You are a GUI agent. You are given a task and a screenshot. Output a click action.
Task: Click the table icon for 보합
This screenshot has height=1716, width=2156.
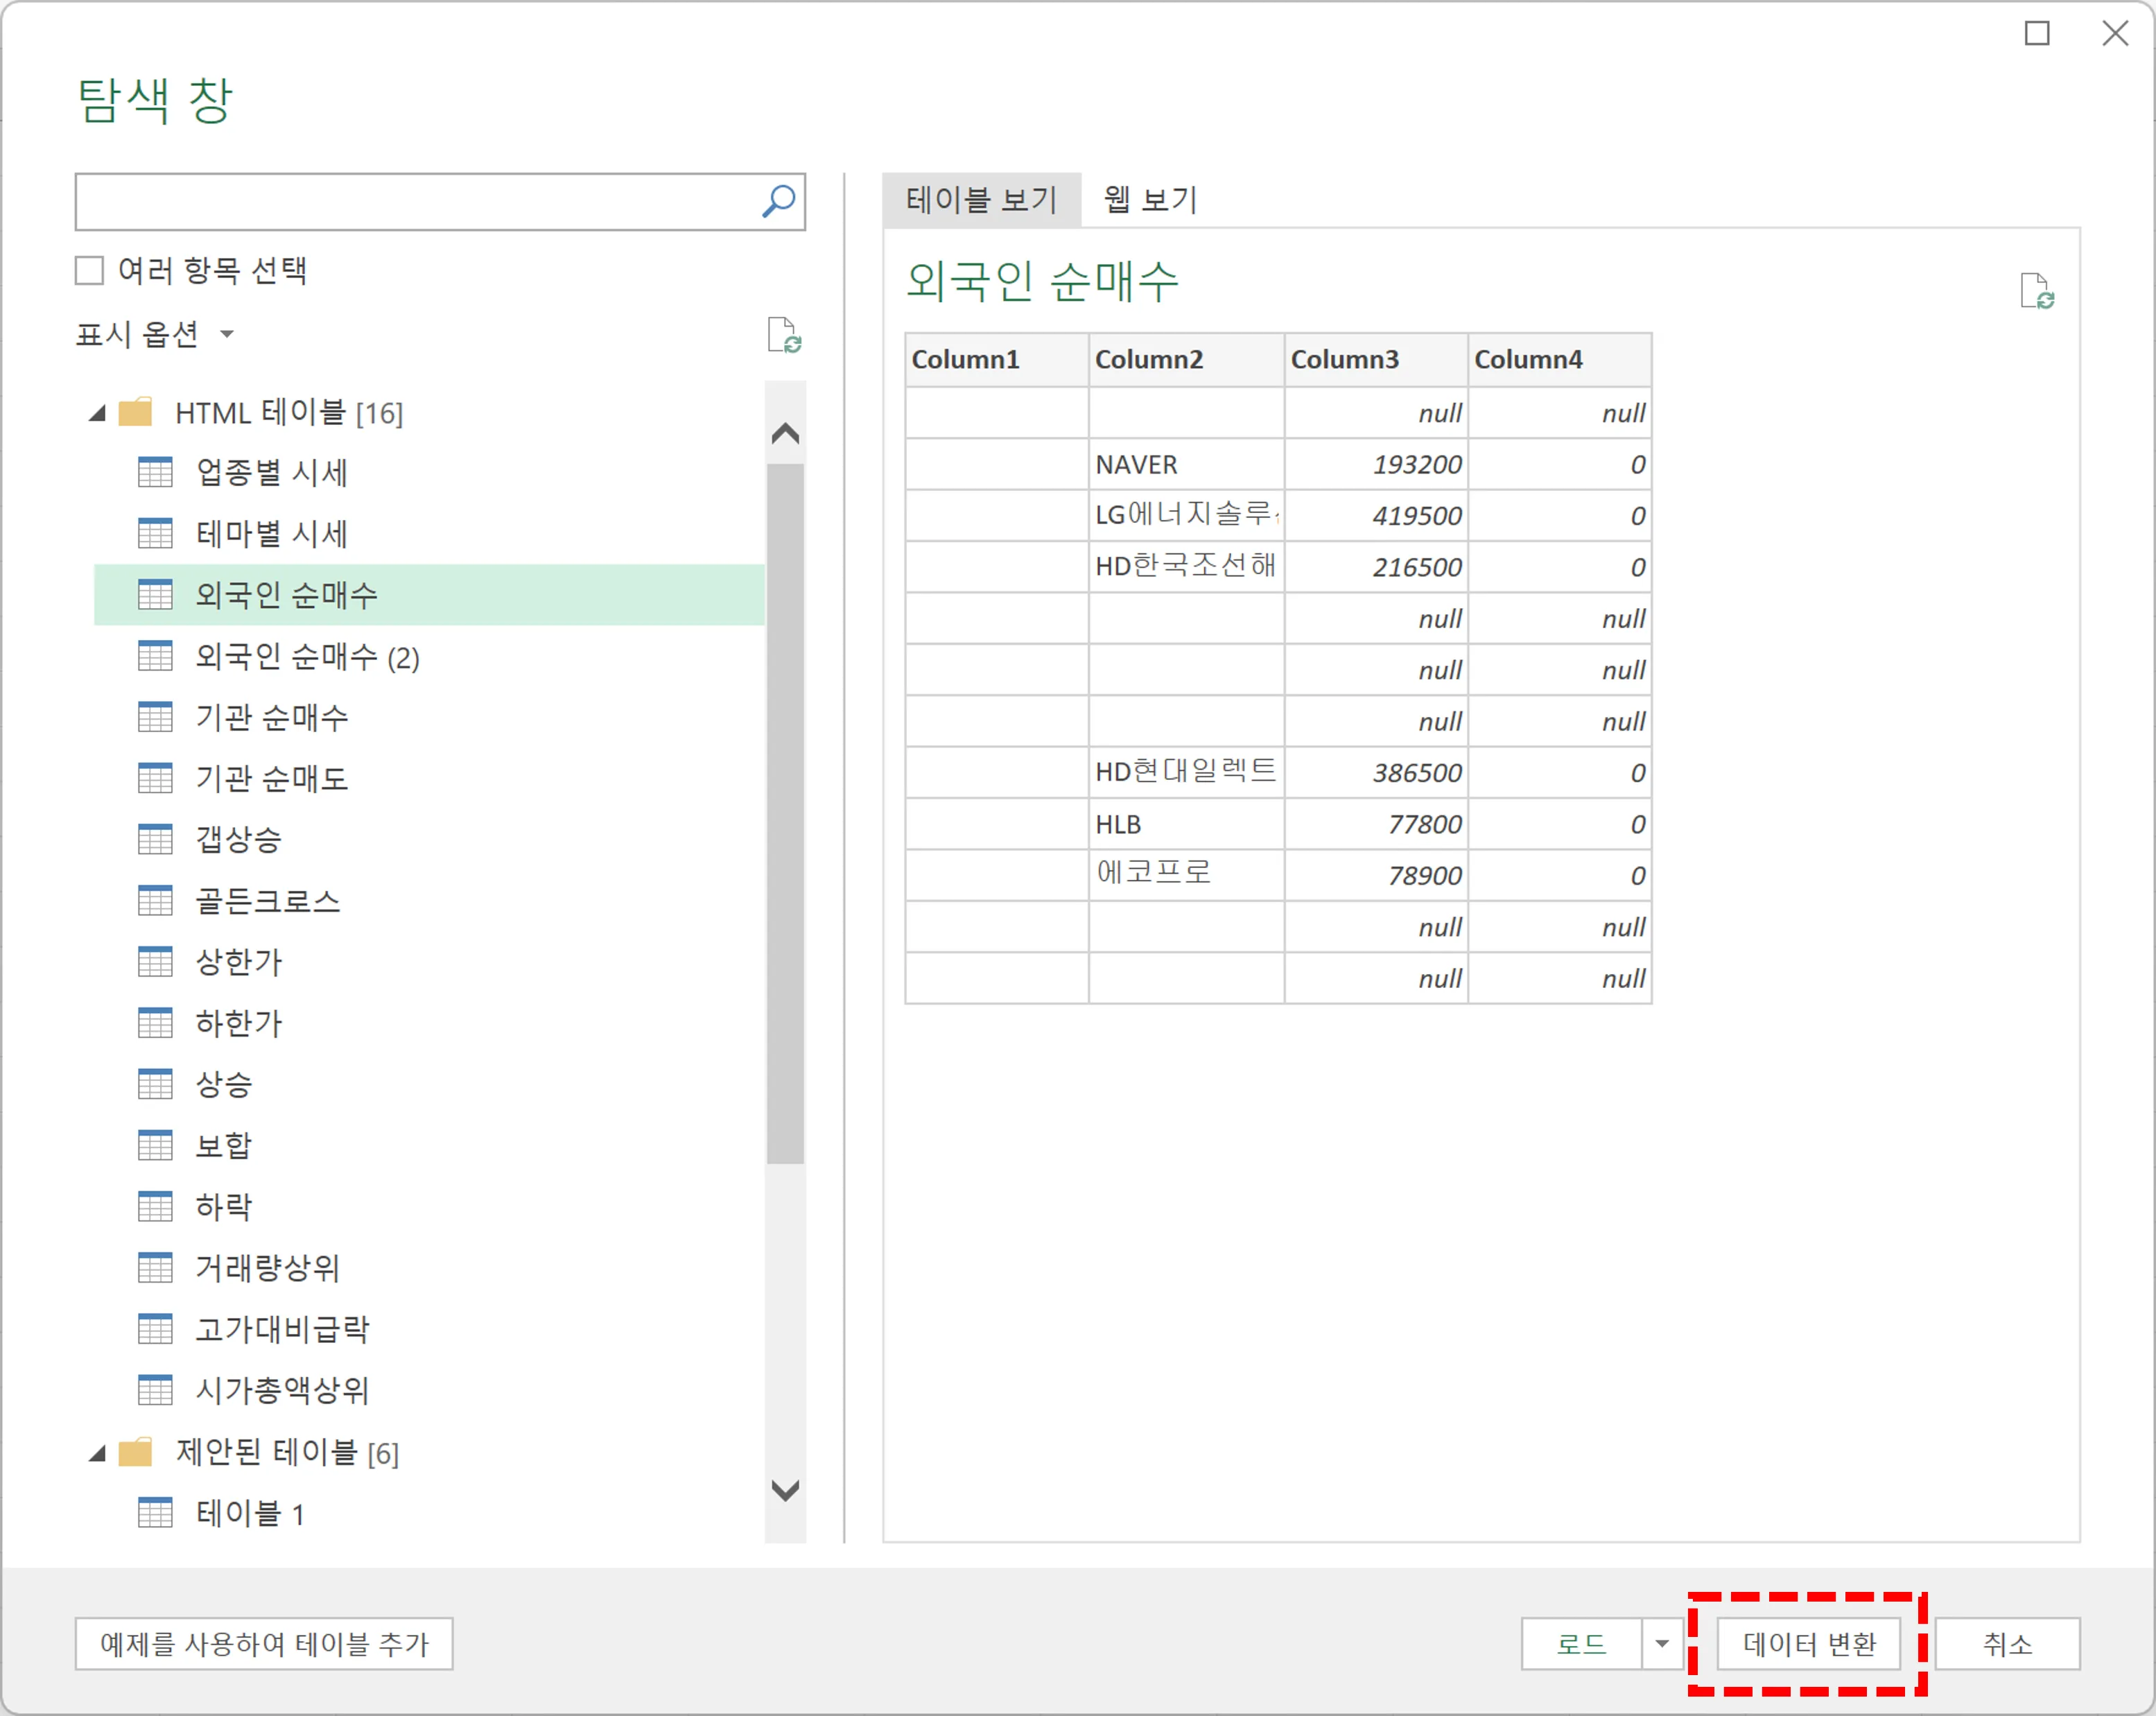(x=155, y=1145)
